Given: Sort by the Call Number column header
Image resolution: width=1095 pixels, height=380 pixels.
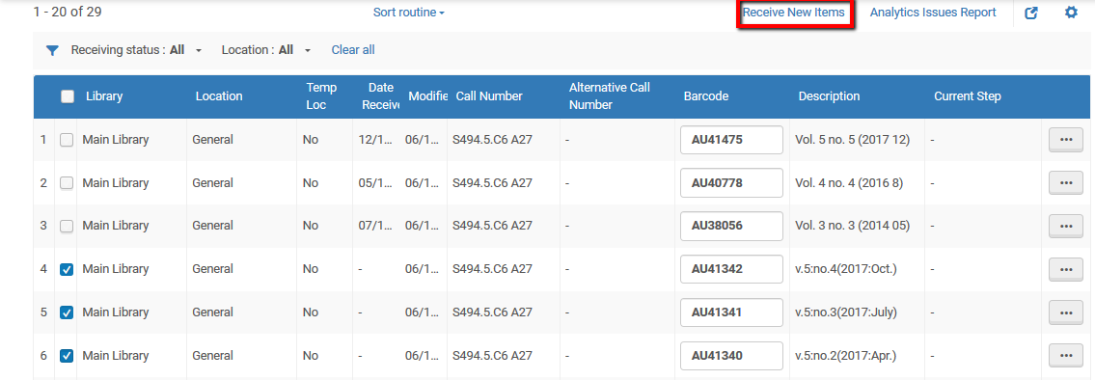Looking at the screenshot, I should pos(489,96).
